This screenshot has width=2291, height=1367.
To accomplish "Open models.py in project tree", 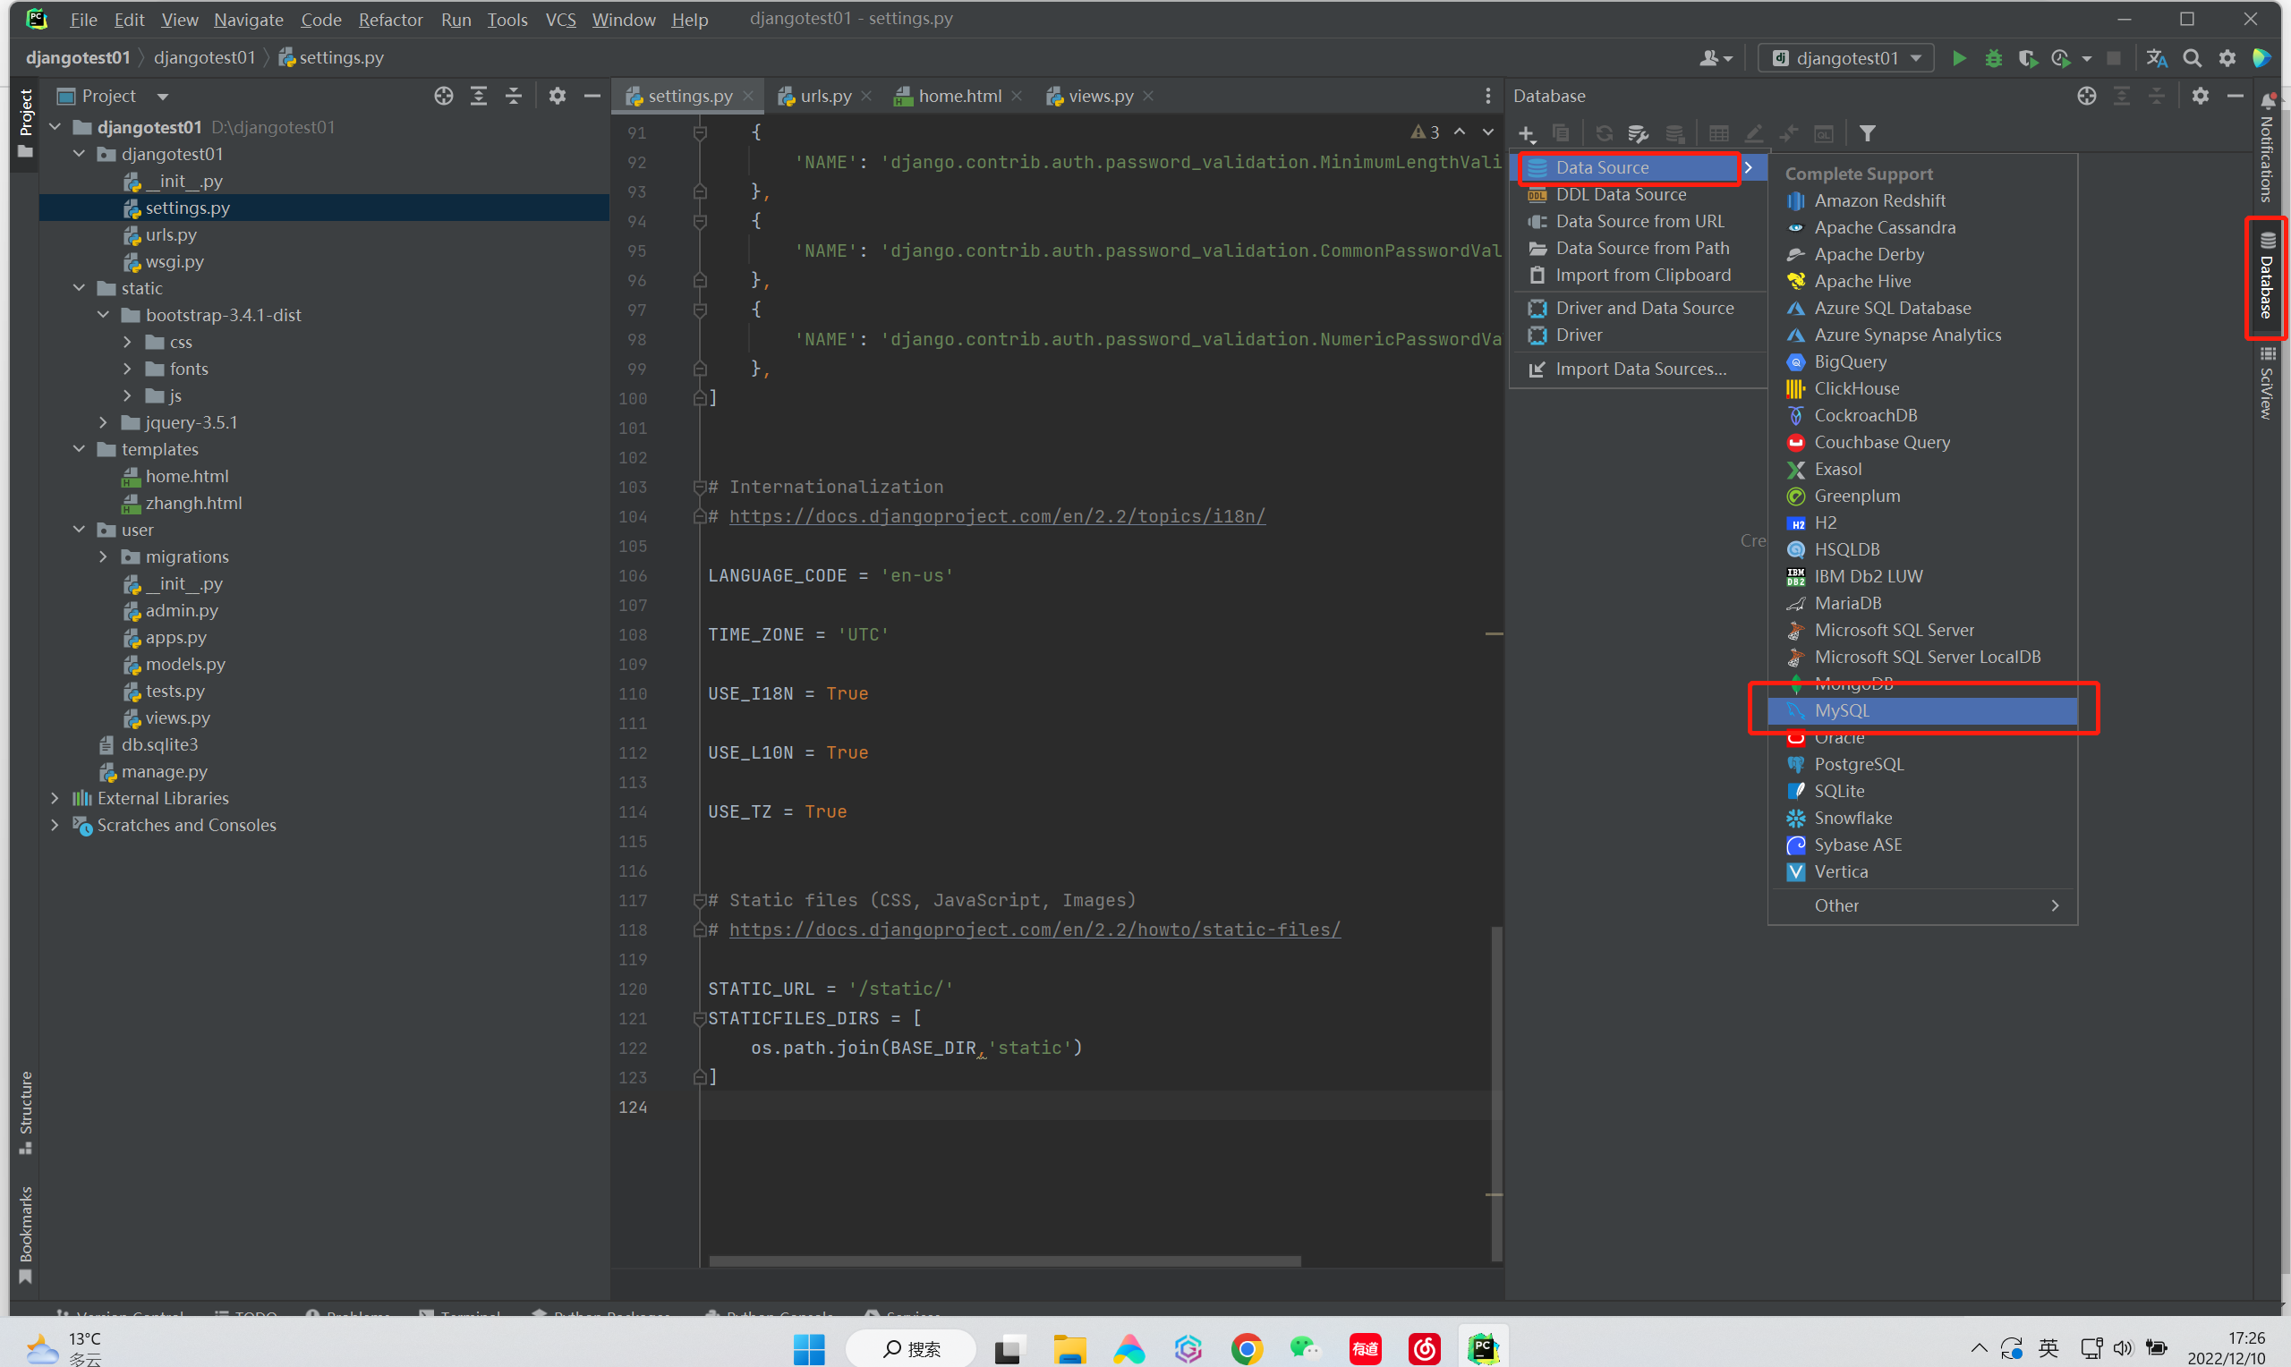I will [184, 664].
